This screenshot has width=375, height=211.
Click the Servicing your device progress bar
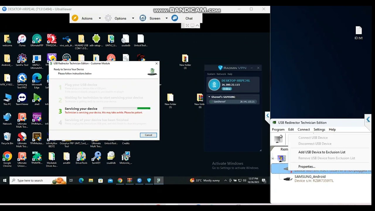click(x=126, y=108)
